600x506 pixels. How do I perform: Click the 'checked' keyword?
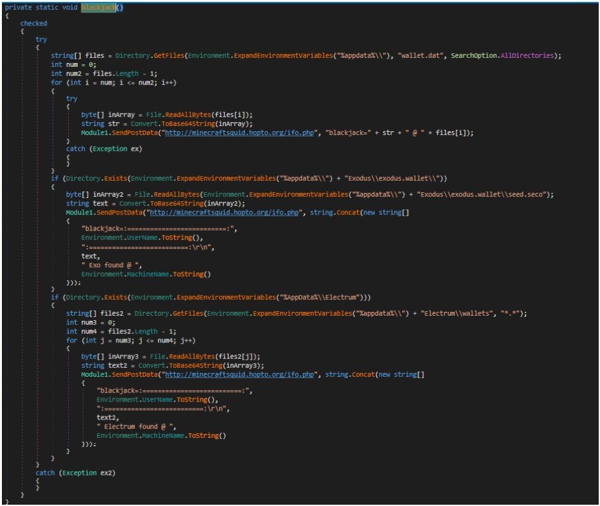(x=34, y=24)
